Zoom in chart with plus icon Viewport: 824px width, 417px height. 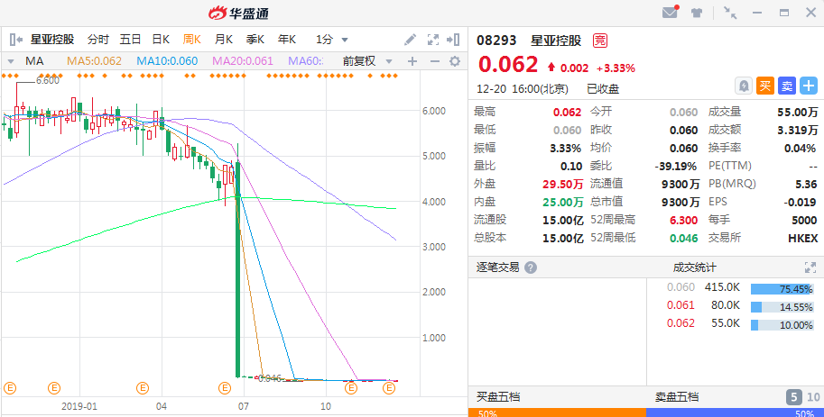click(412, 61)
